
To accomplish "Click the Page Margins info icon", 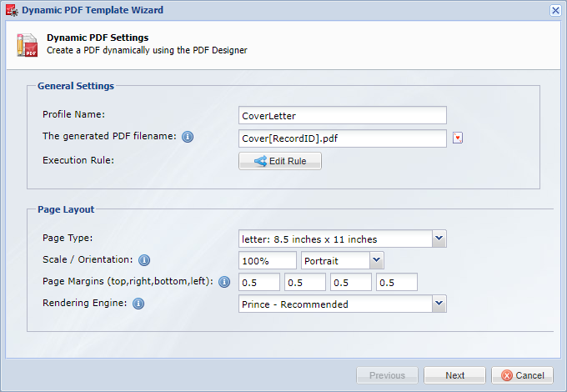I will 224,282.
